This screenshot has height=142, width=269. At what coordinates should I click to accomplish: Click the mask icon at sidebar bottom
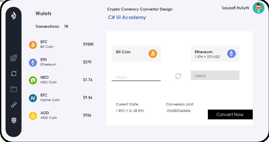point(14,120)
